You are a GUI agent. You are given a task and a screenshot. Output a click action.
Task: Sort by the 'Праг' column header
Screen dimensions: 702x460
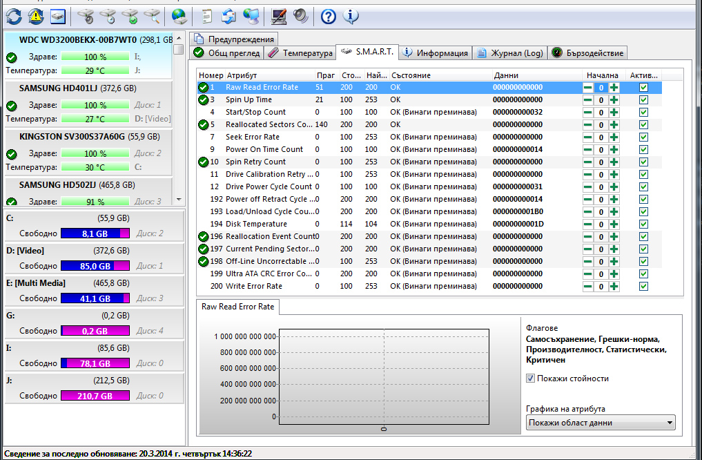click(x=326, y=75)
